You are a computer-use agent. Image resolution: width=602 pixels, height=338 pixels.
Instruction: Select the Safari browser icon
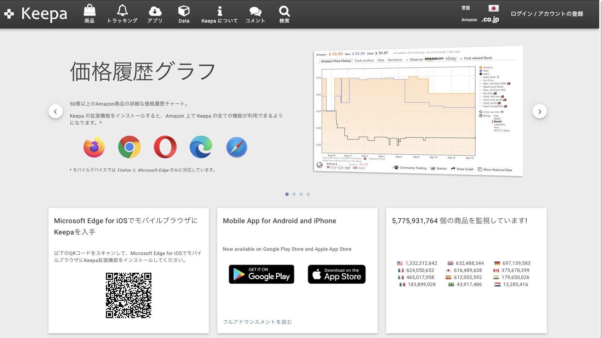236,147
